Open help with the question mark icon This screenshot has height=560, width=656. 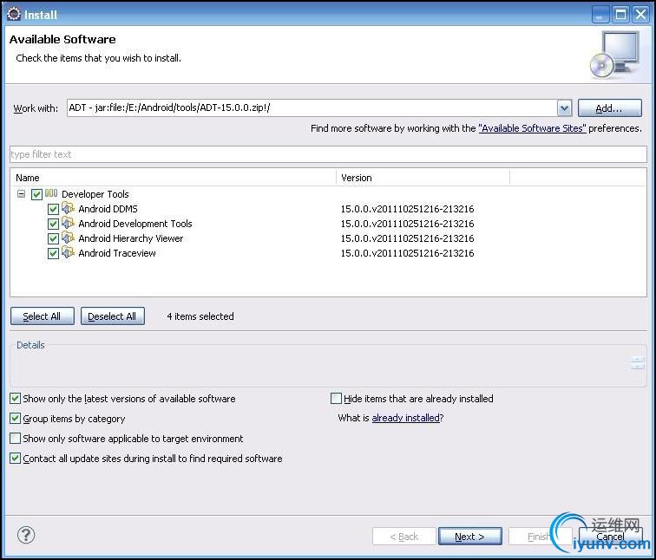[26, 535]
